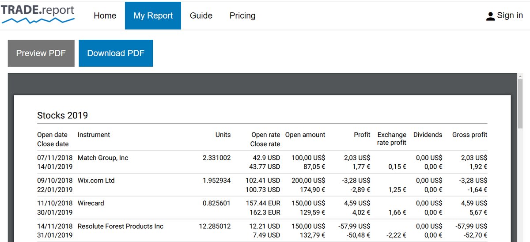The image size is (530, 242).
Task: Click the Units column header
Action: 223,135
